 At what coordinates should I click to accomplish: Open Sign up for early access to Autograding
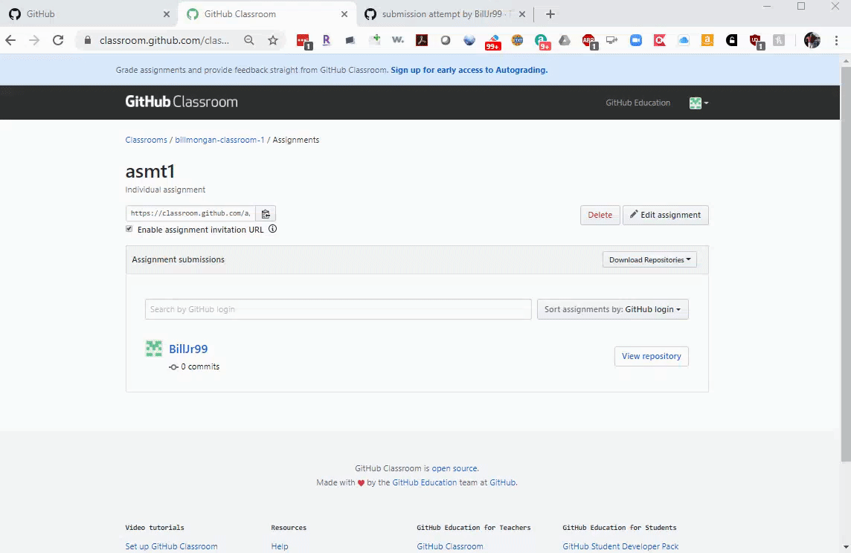pyautogui.click(x=469, y=70)
